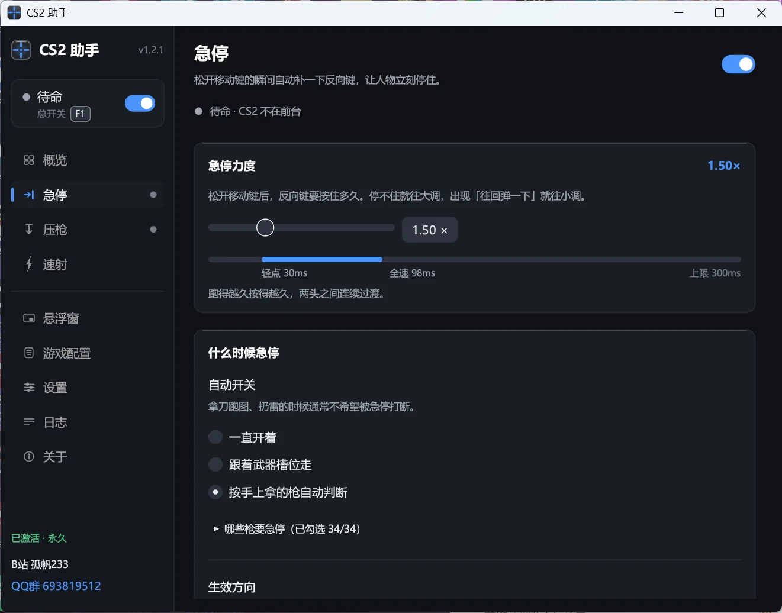Click the v1.2.1 version label
This screenshot has height=613, width=782.
pos(151,50)
